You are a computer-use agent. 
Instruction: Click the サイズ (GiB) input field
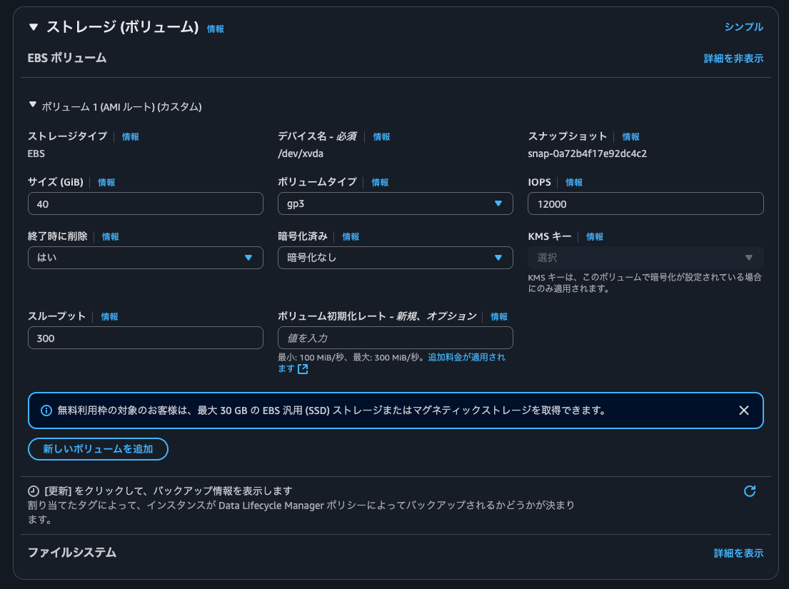coord(145,204)
